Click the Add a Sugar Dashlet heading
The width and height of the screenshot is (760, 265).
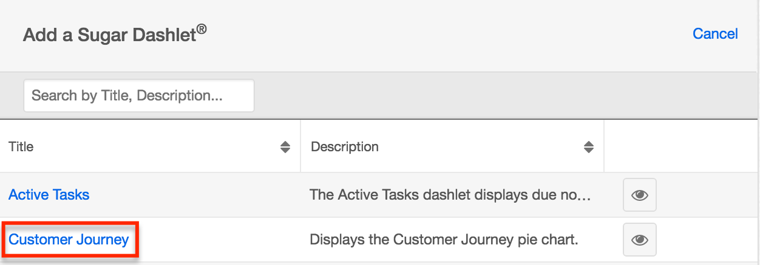109,34
